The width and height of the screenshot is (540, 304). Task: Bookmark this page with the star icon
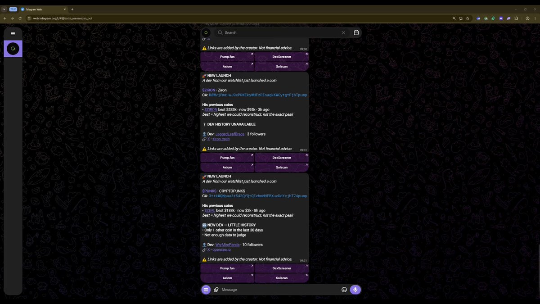click(x=468, y=18)
